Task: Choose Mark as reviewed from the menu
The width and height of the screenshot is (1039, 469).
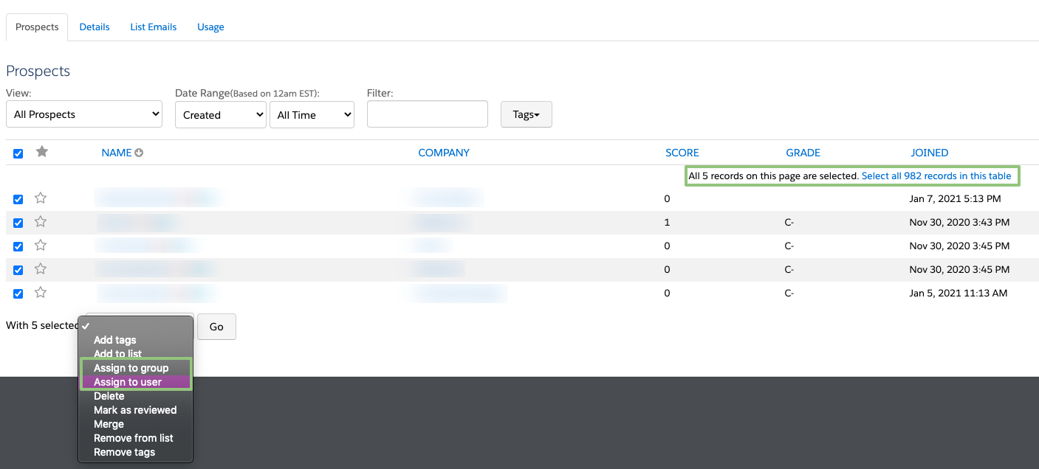Action: [x=135, y=410]
